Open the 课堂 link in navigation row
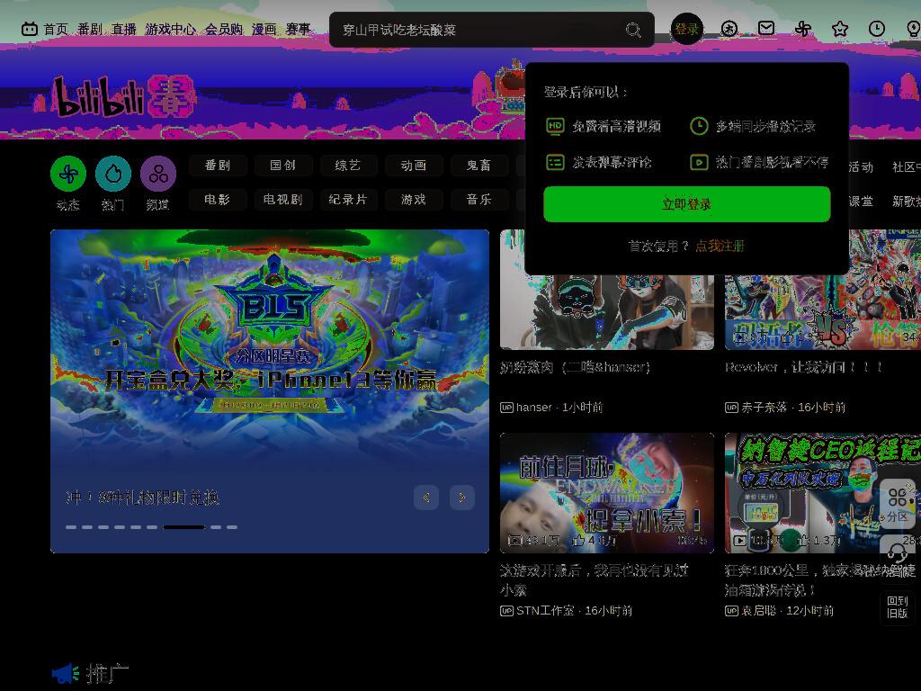The width and height of the screenshot is (921, 691). pyautogui.click(x=861, y=201)
